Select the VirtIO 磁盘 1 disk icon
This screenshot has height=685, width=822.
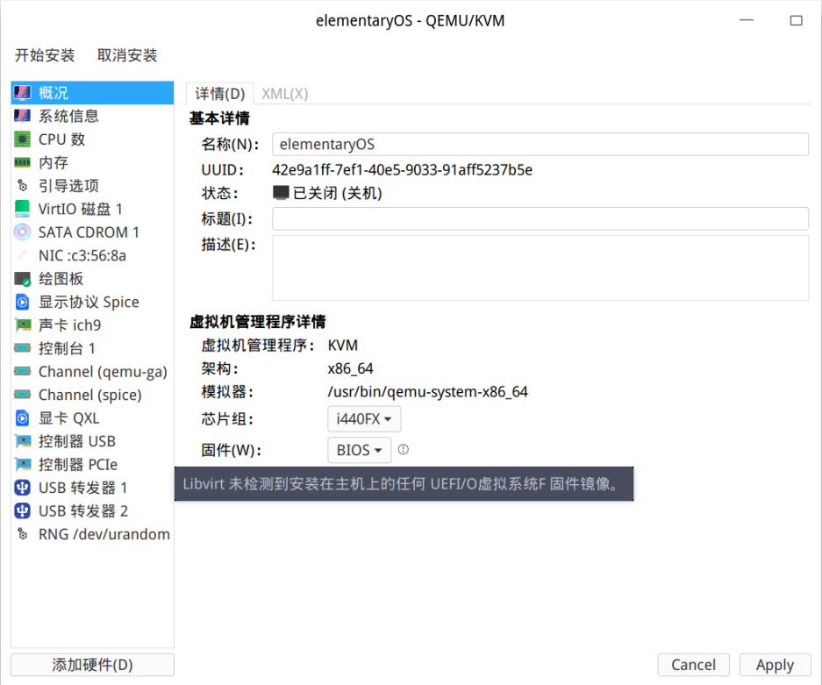click(22, 209)
